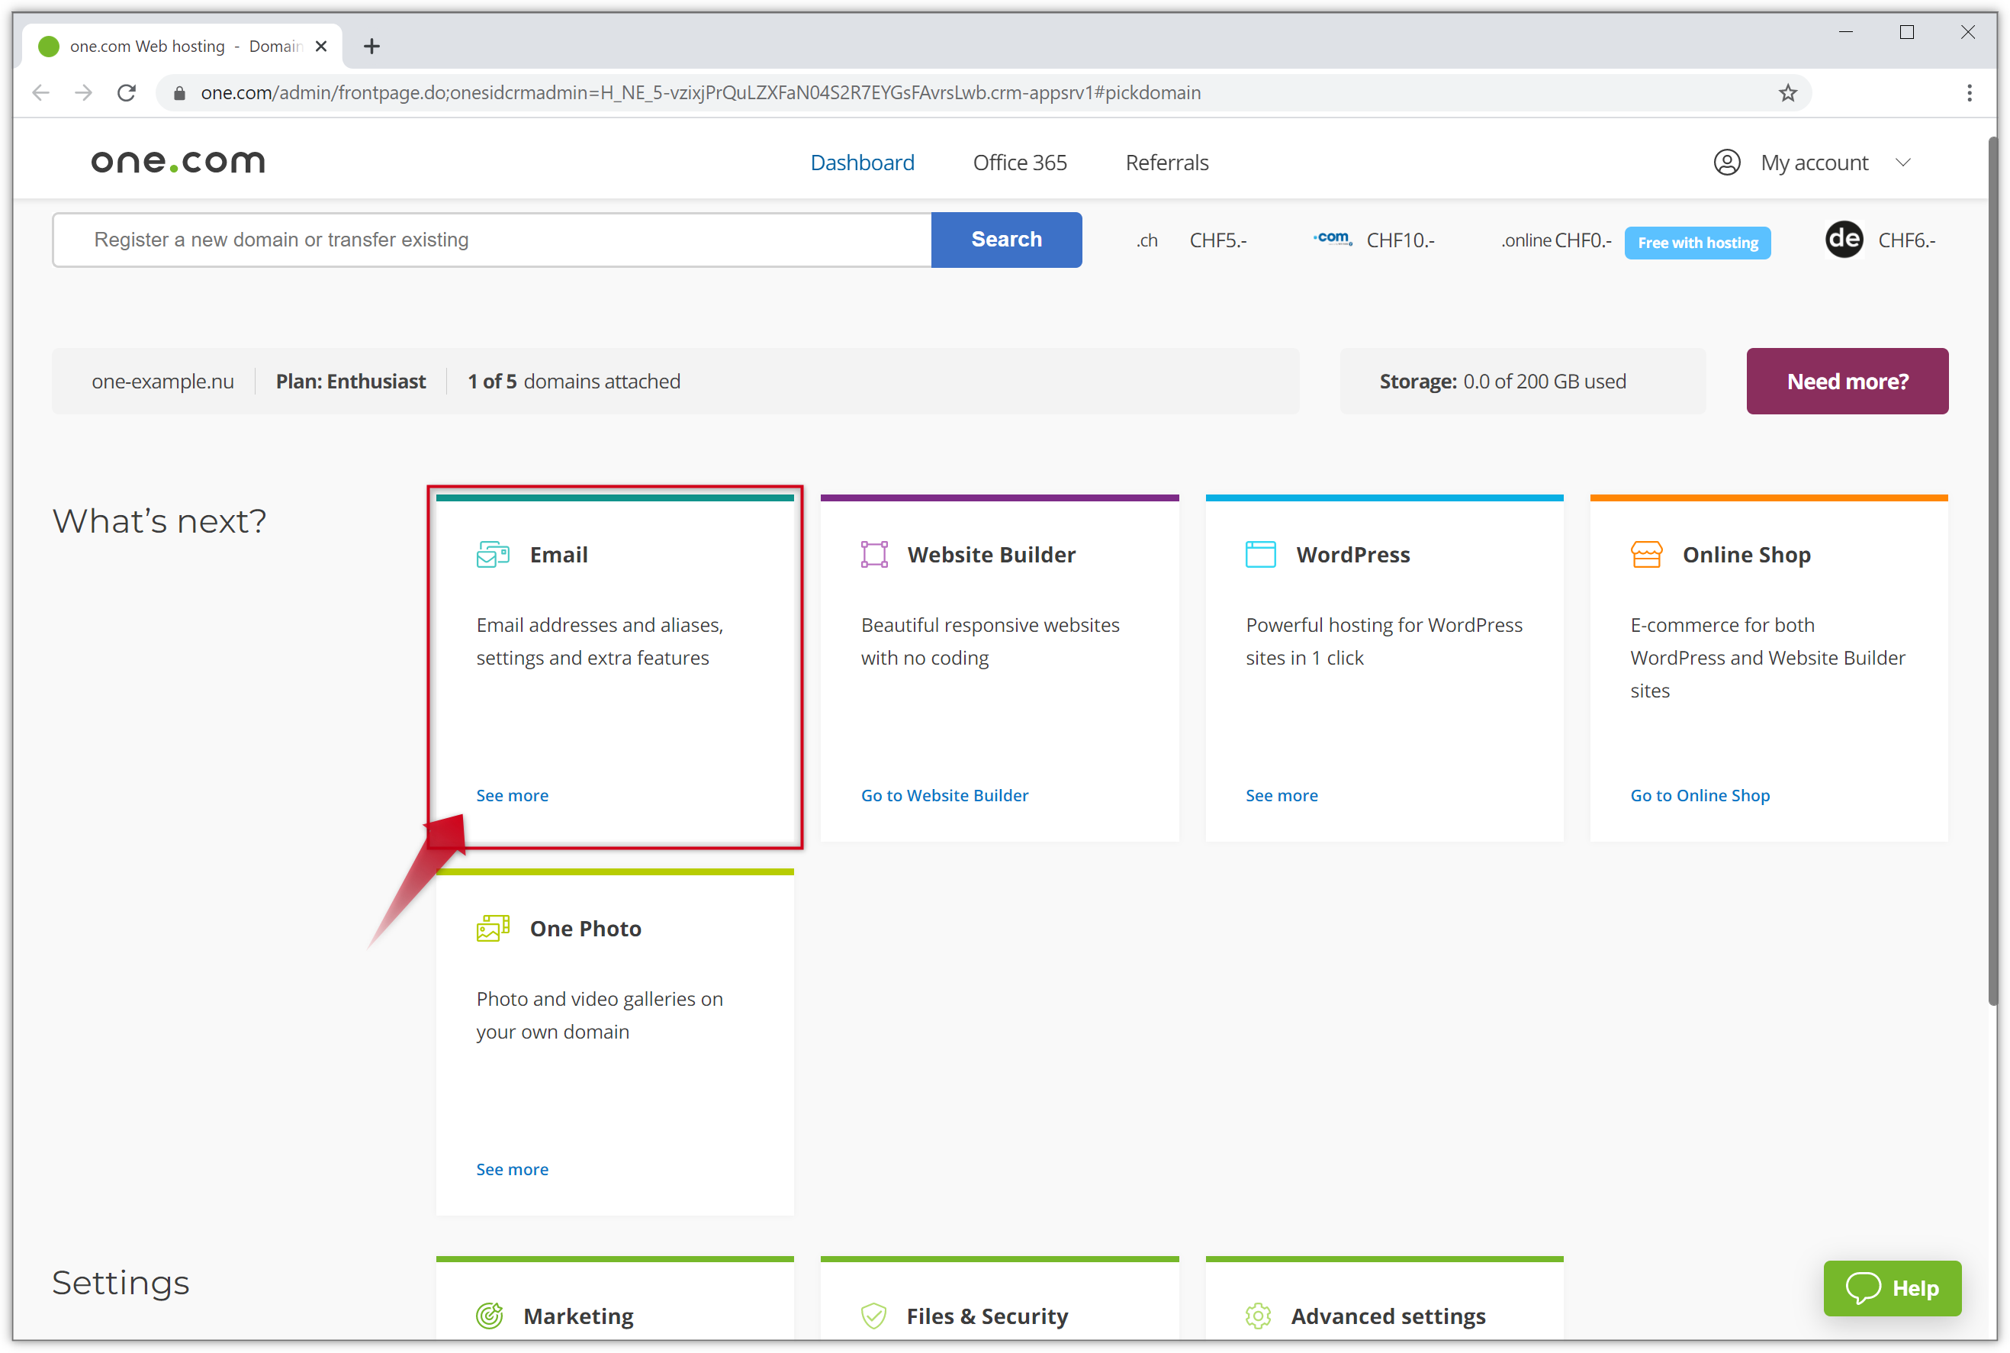Click the Need more? button

[1848, 381]
